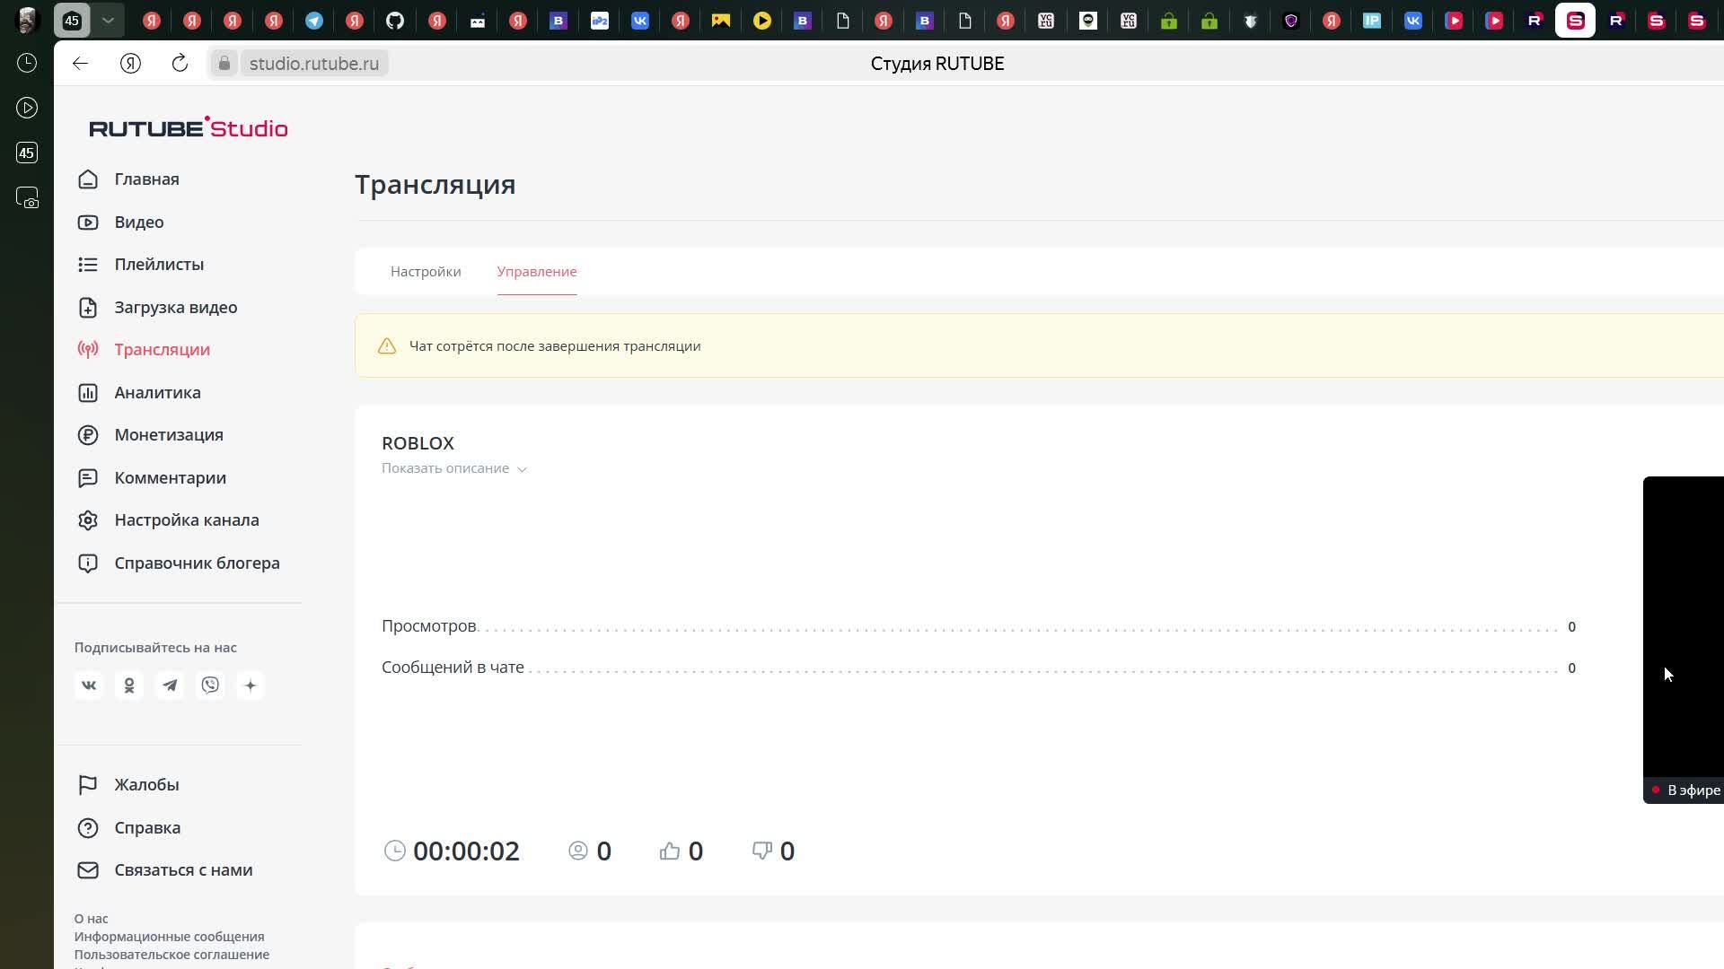Open Аналитика chart icon
This screenshot has width=1724, height=969.
[x=88, y=393]
